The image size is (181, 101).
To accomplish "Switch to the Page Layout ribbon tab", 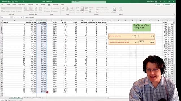I will point(22,5).
